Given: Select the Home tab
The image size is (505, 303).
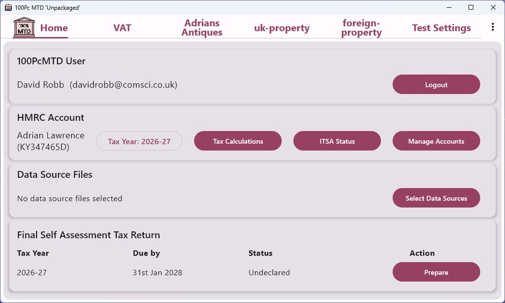Looking at the screenshot, I should pyautogui.click(x=54, y=28).
